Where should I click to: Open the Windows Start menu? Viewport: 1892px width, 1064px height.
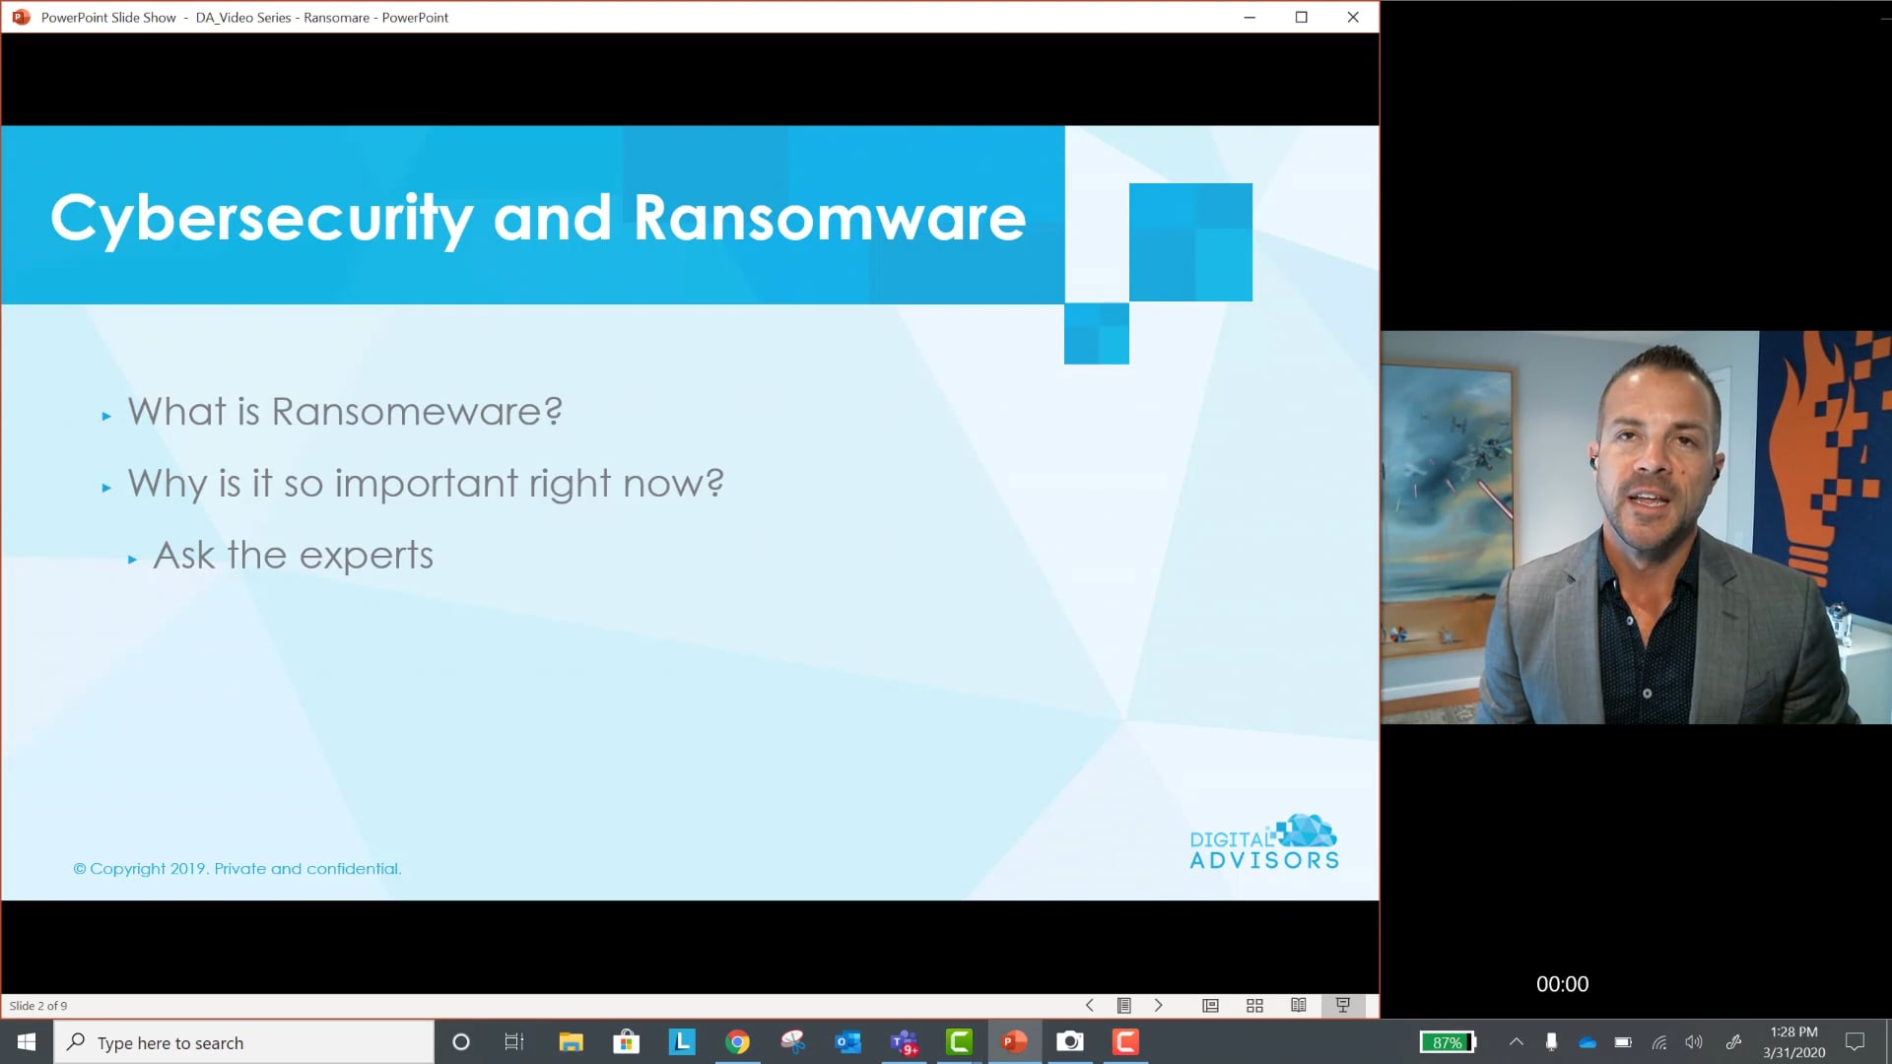point(24,1041)
